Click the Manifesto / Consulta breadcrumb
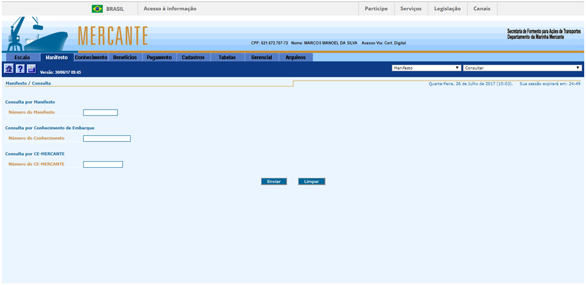The height and width of the screenshot is (285, 586). click(28, 84)
